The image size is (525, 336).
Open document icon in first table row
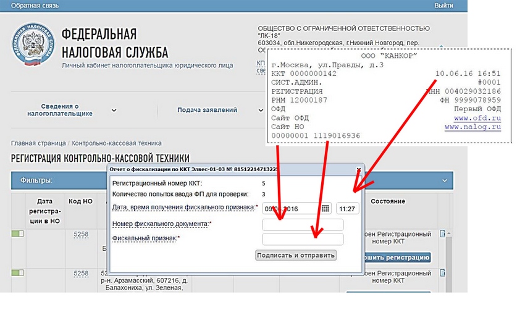pos(443,233)
